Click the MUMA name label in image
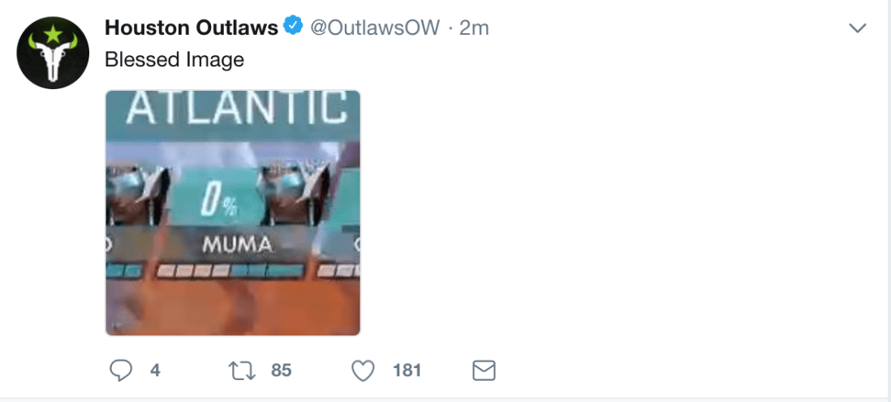 pyautogui.click(x=238, y=245)
